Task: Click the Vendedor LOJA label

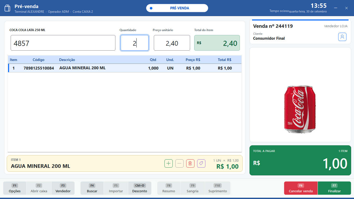Action: [x=336, y=26]
